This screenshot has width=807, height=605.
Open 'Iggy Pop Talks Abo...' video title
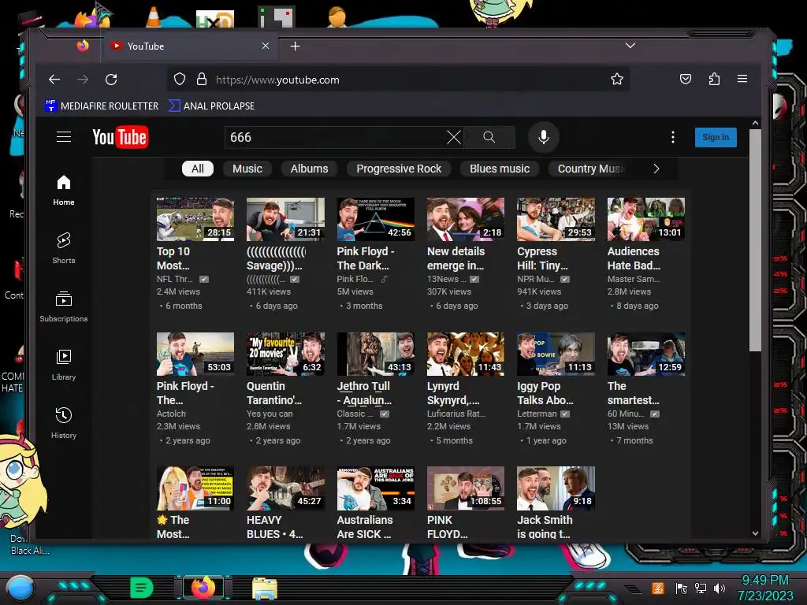(x=545, y=393)
